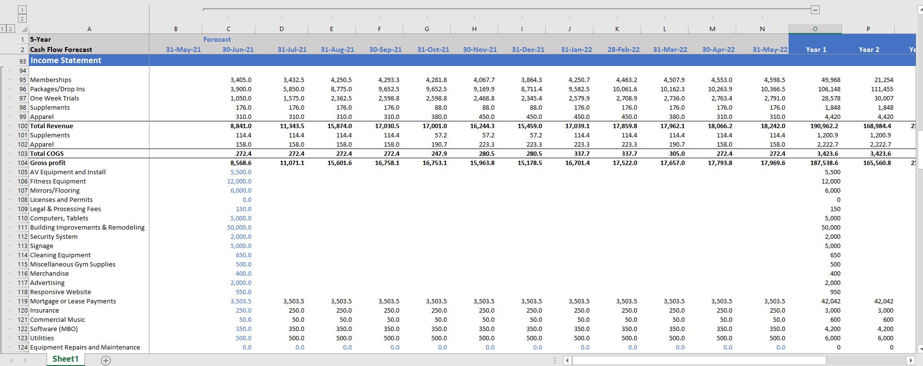Click the 'Year 1' header cell
Viewport: 923px width, 366px height.
point(816,50)
